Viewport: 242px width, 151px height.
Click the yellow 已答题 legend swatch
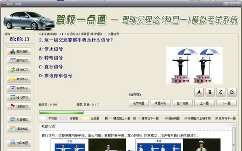pos(85,118)
